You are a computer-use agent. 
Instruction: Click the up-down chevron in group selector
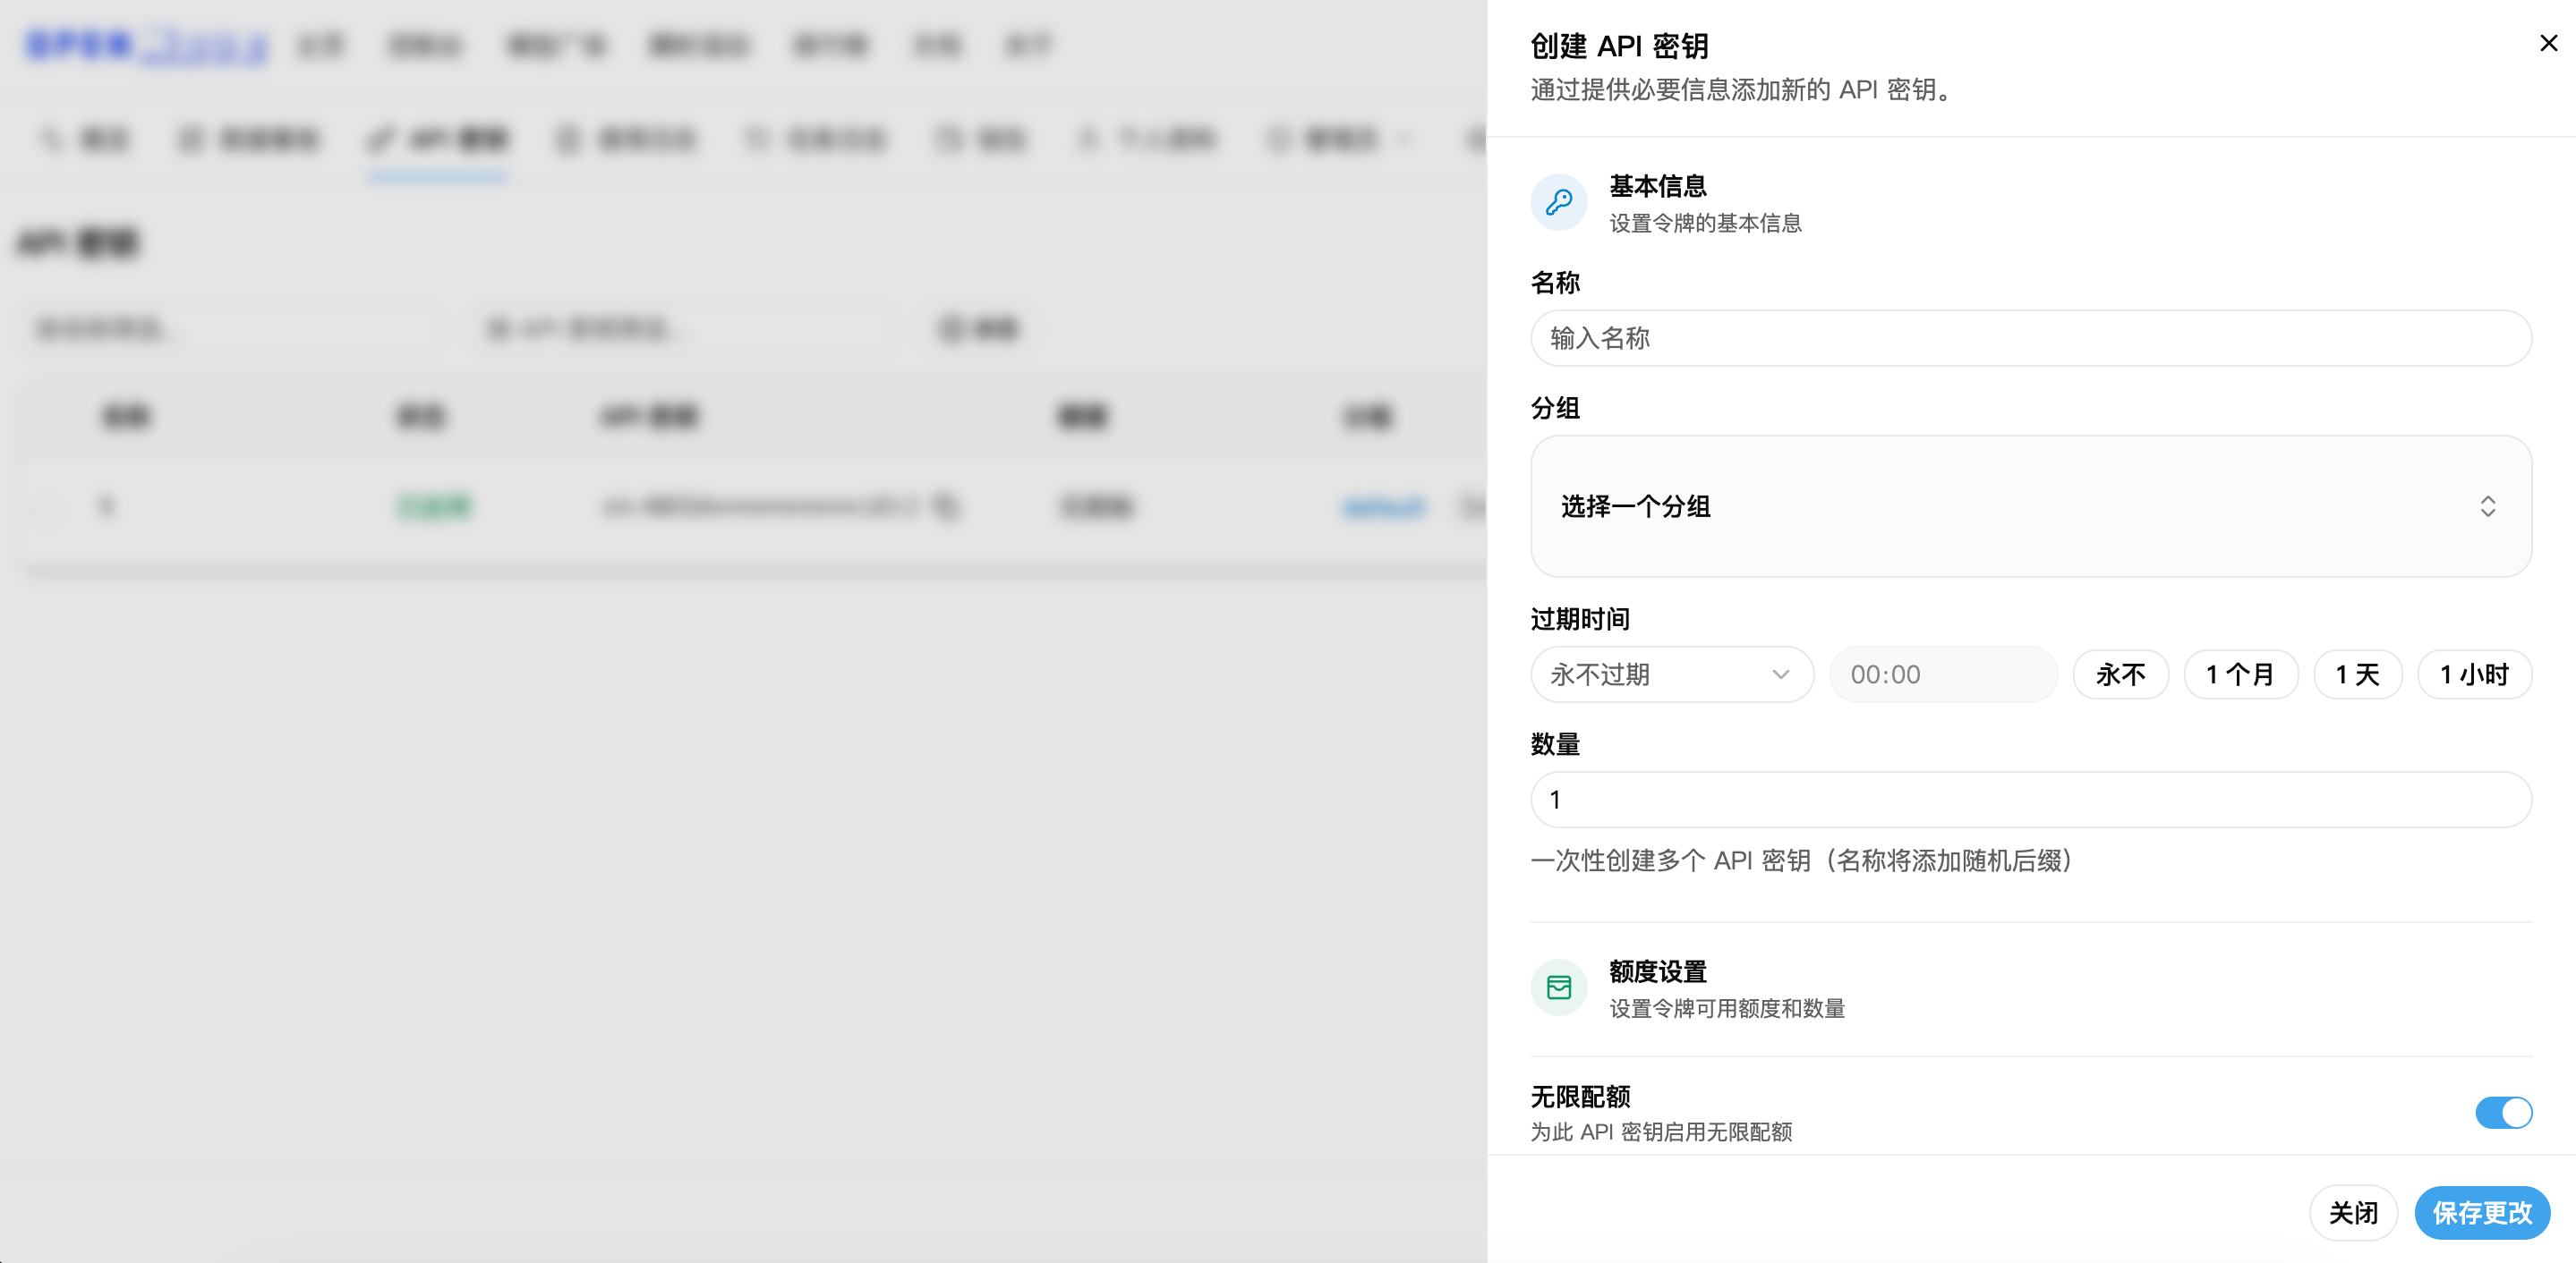tap(2487, 506)
